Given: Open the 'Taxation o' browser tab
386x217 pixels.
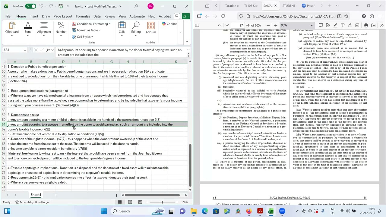Looking at the screenshot, I should click(232, 6).
